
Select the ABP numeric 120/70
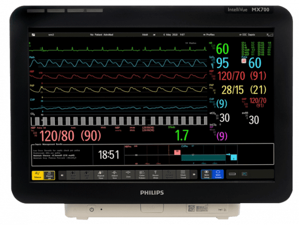pyautogui.click(x=231, y=76)
